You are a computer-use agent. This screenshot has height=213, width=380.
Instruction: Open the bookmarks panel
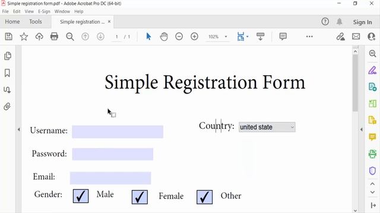click(7, 73)
